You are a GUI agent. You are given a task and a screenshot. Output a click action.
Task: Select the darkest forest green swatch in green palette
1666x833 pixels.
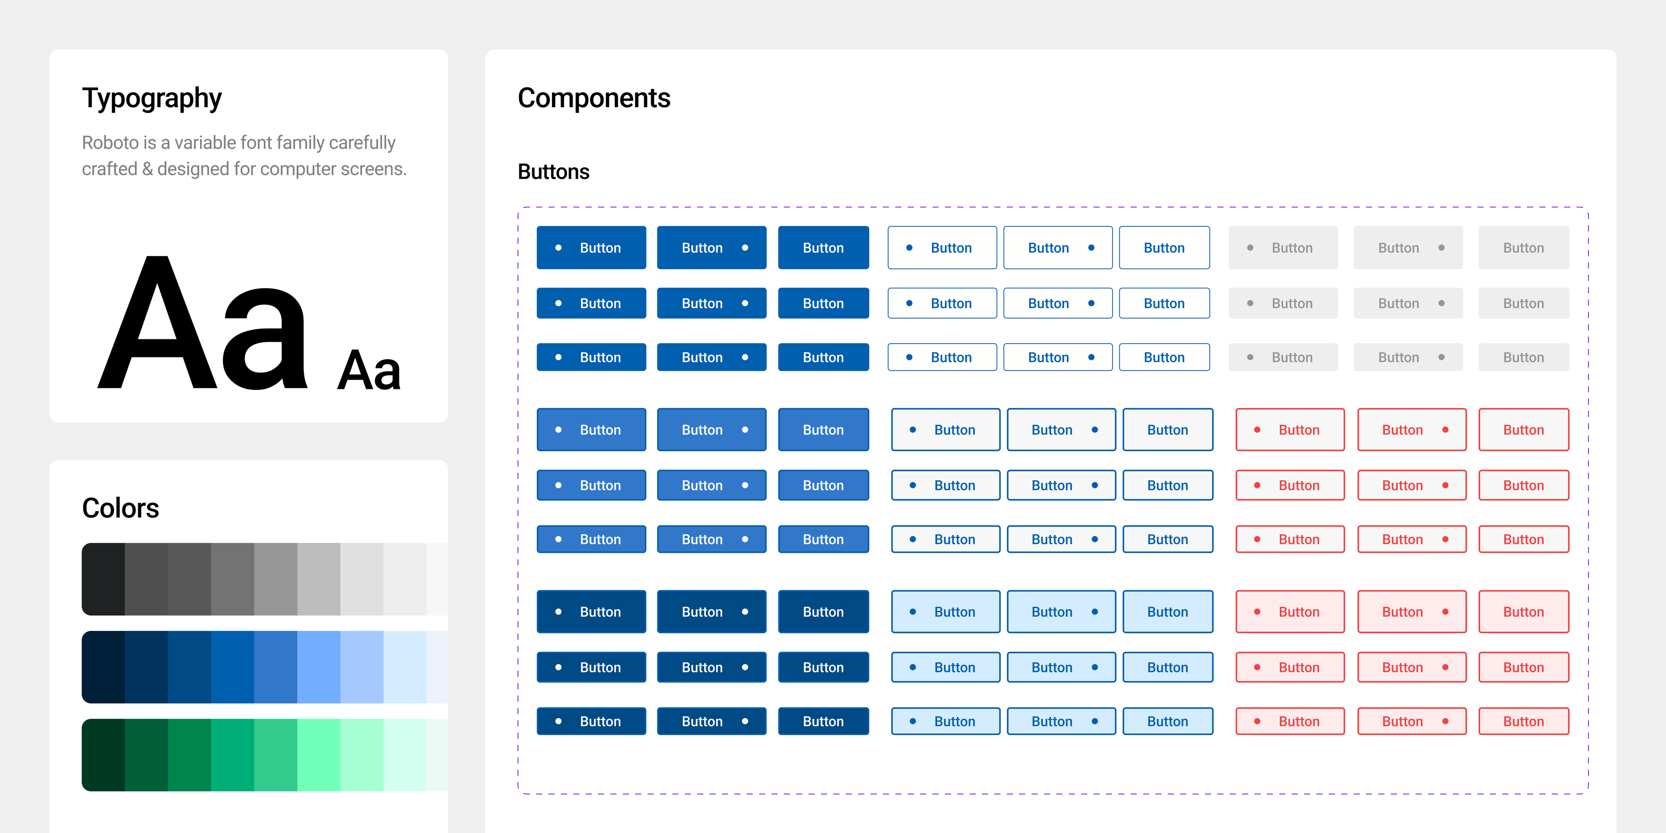104,755
